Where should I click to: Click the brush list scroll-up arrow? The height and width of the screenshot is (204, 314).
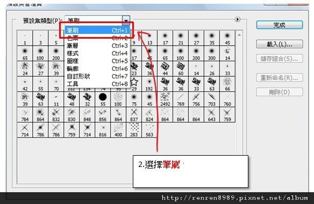pos(239,35)
